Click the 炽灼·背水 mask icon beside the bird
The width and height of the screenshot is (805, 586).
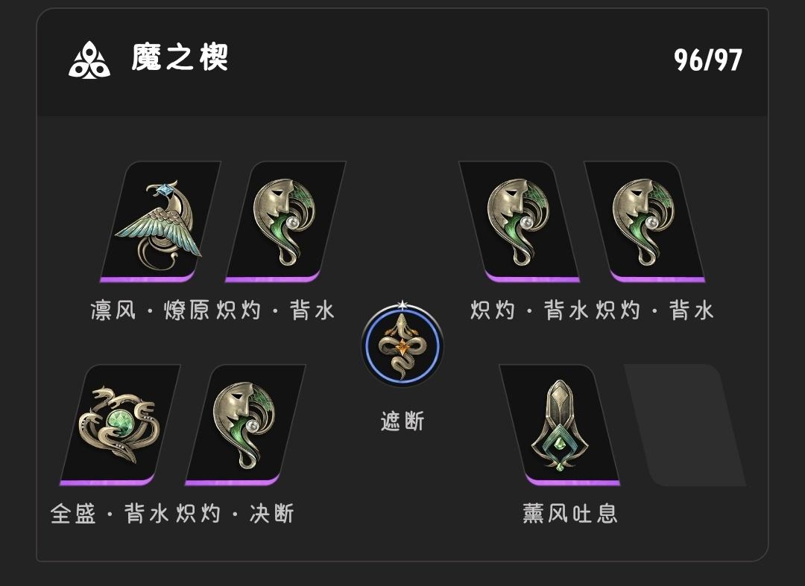click(x=285, y=221)
